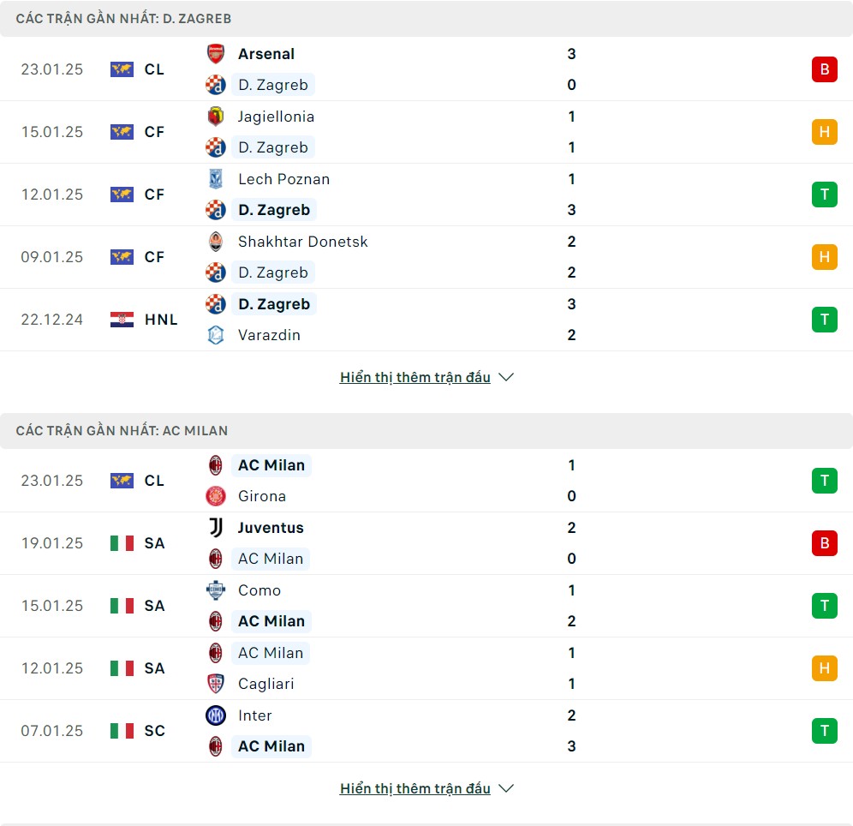
Task: Open 'Hiển thị thêm trận đấu' under D. Zagreb
Action: click(x=415, y=377)
